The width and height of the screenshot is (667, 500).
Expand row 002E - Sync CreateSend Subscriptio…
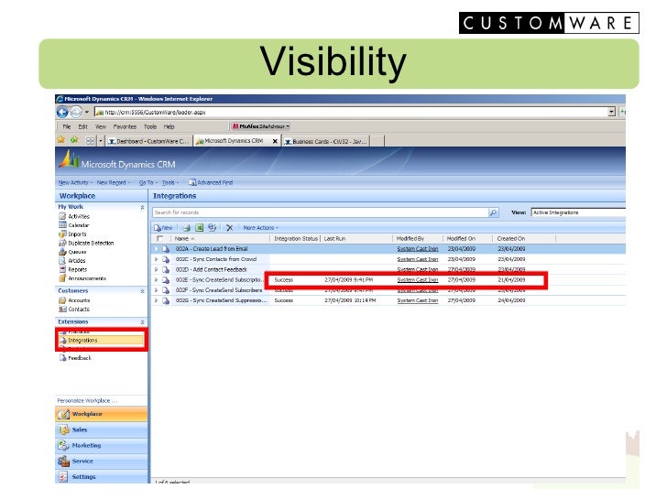point(156,280)
